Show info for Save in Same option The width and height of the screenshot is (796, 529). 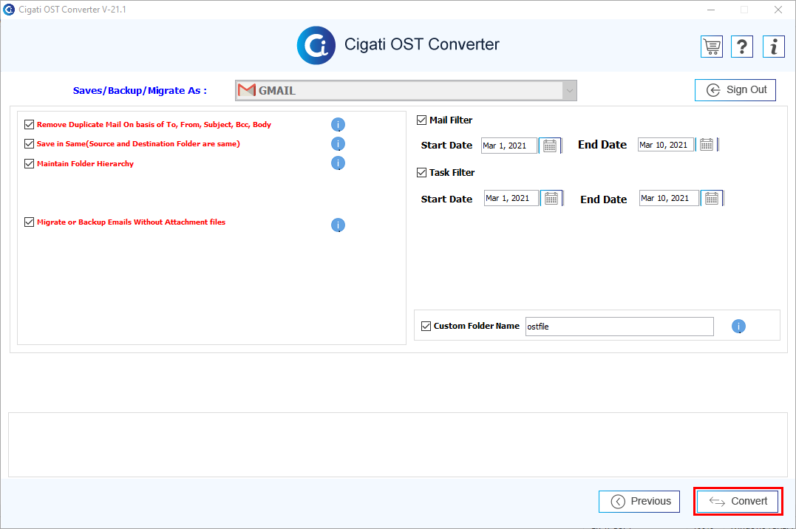[x=338, y=143]
